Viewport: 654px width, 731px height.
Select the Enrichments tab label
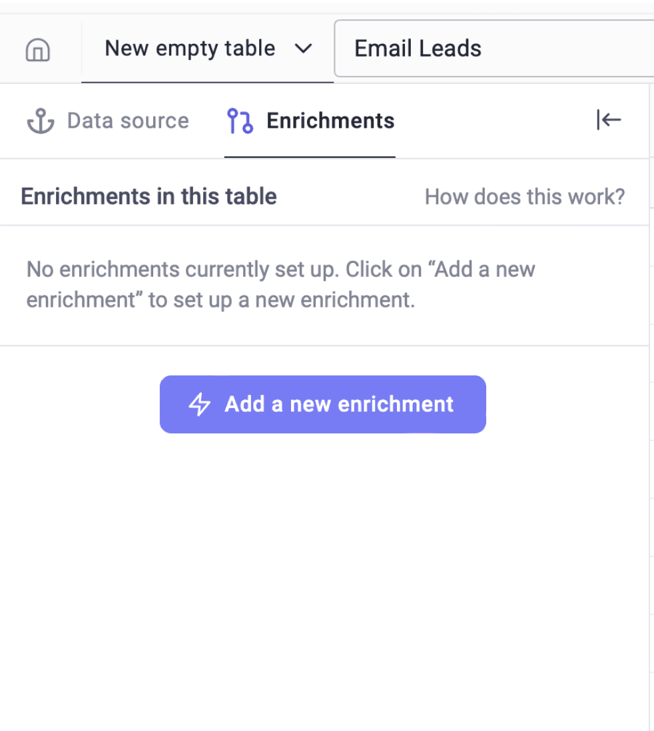click(330, 121)
